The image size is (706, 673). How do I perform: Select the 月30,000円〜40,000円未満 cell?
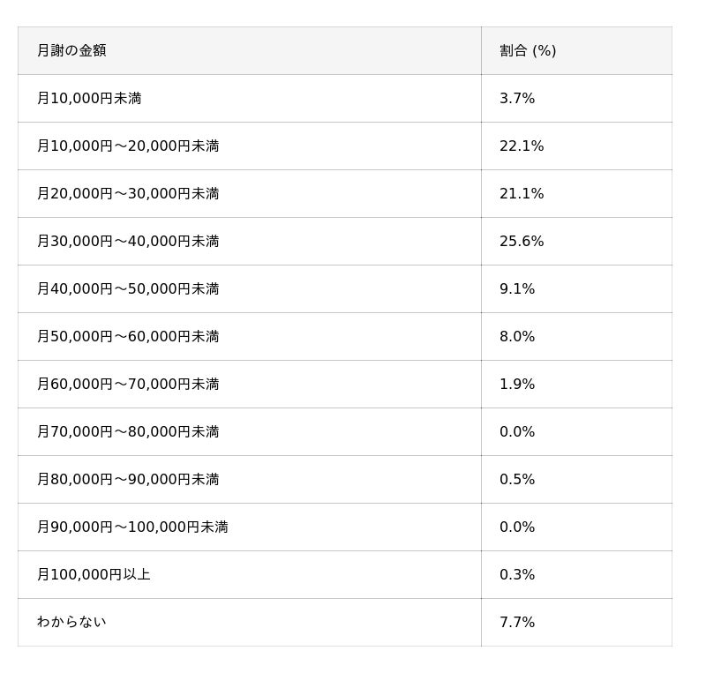[128, 241]
